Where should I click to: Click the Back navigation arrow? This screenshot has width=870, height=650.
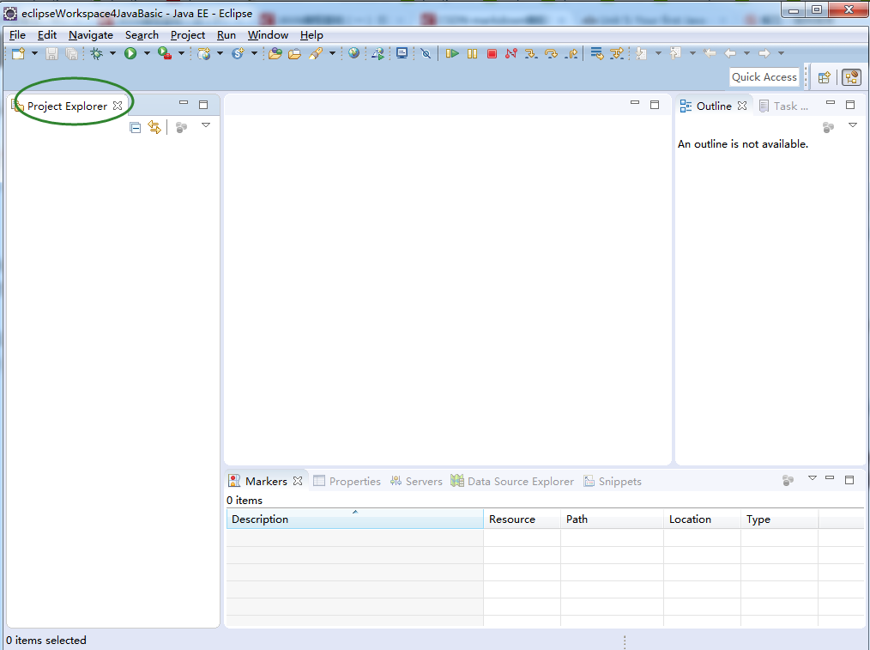tap(730, 53)
